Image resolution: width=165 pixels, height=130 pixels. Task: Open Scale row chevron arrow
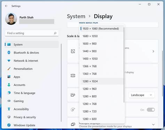point(153,51)
